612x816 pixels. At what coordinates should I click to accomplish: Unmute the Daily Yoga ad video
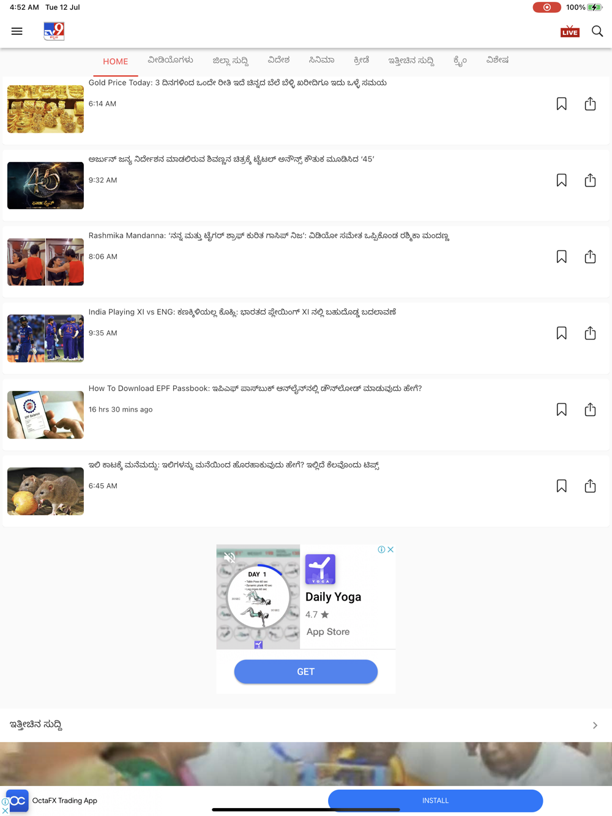pos(229,557)
